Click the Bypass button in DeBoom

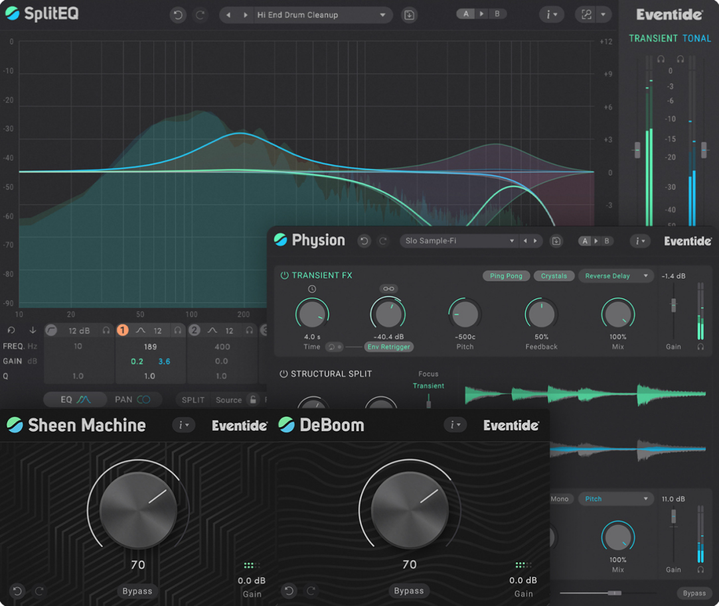(409, 590)
